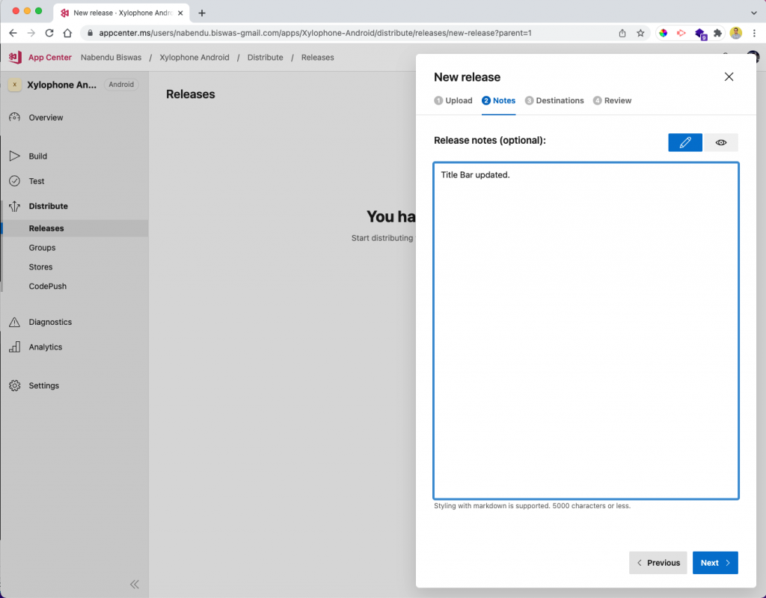This screenshot has width=766, height=598.
Task: Expand the tab search dropdown
Action: (753, 13)
